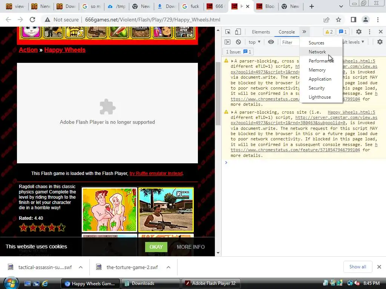Click the white cat game icon
This screenshot has height=289, width=386.
pyautogui.click(x=31, y=32)
